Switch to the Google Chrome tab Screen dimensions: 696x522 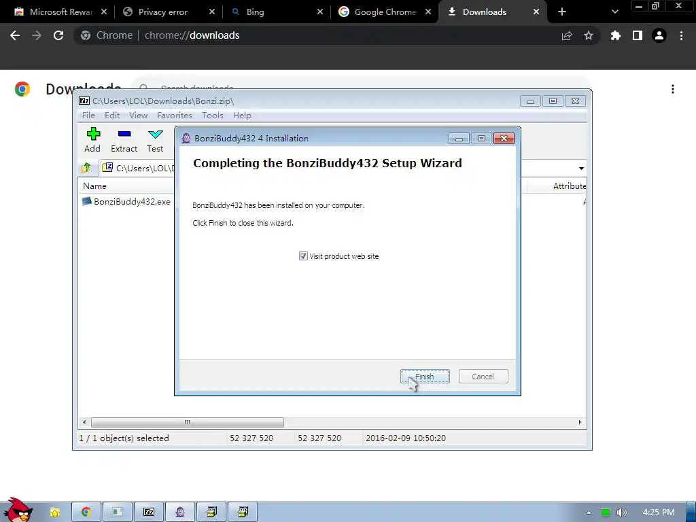tap(385, 12)
